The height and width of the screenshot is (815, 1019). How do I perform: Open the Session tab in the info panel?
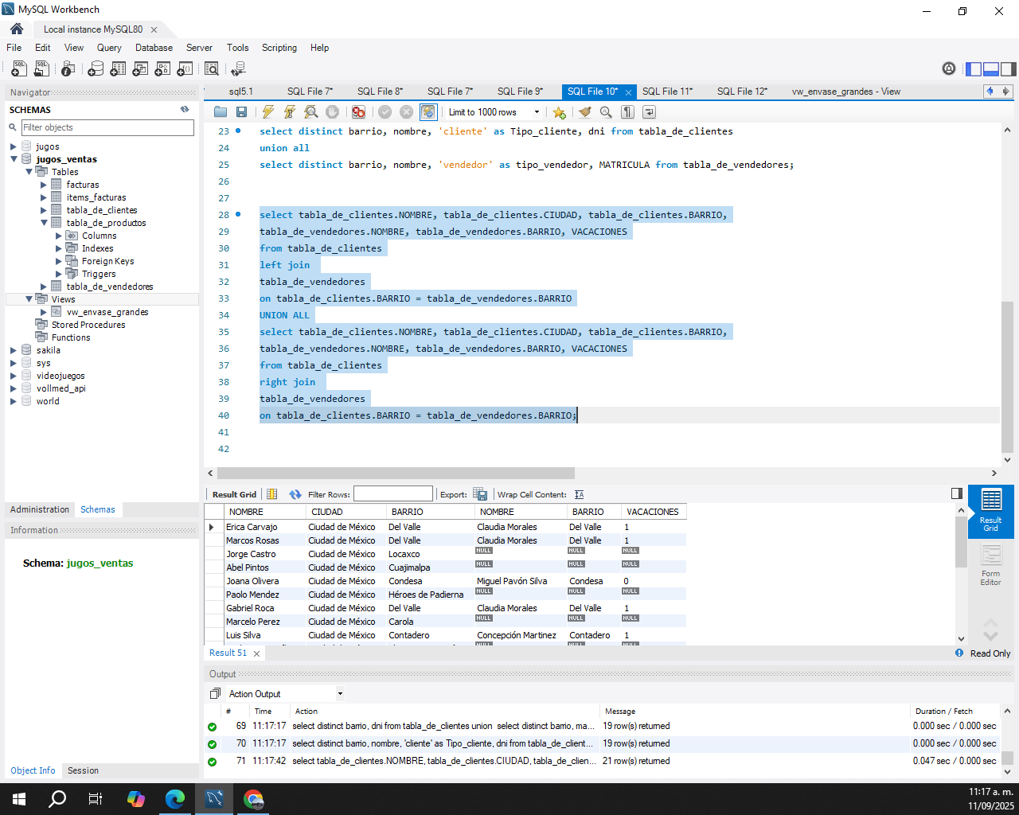(83, 770)
